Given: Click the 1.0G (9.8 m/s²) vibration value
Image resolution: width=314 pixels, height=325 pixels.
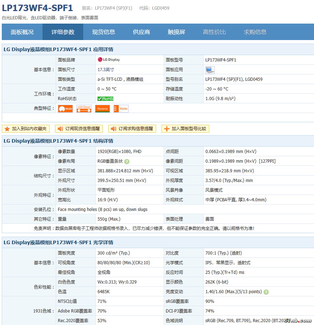Looking at the screenshot, I should point(220,98).
